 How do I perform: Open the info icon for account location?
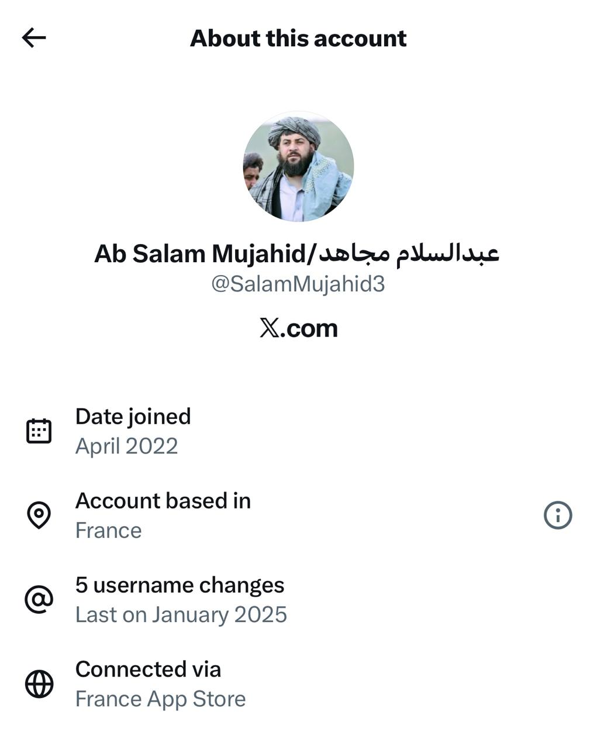(x=558, y=516)
